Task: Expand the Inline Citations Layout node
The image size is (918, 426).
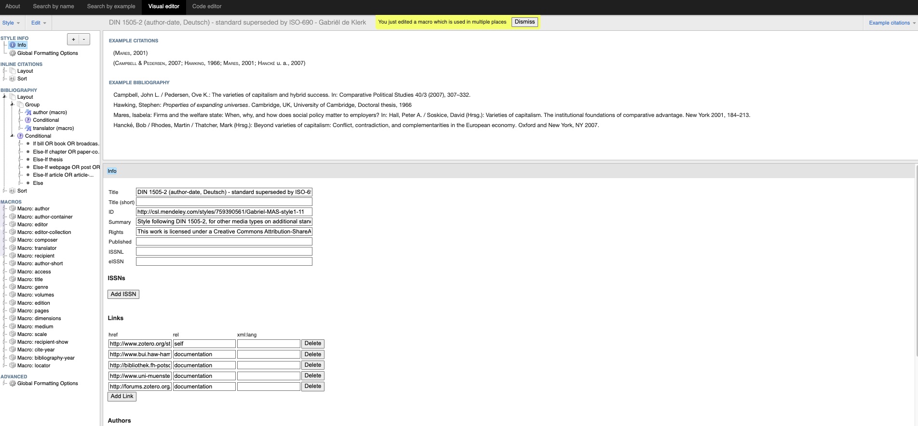Action: coord(4,71)
